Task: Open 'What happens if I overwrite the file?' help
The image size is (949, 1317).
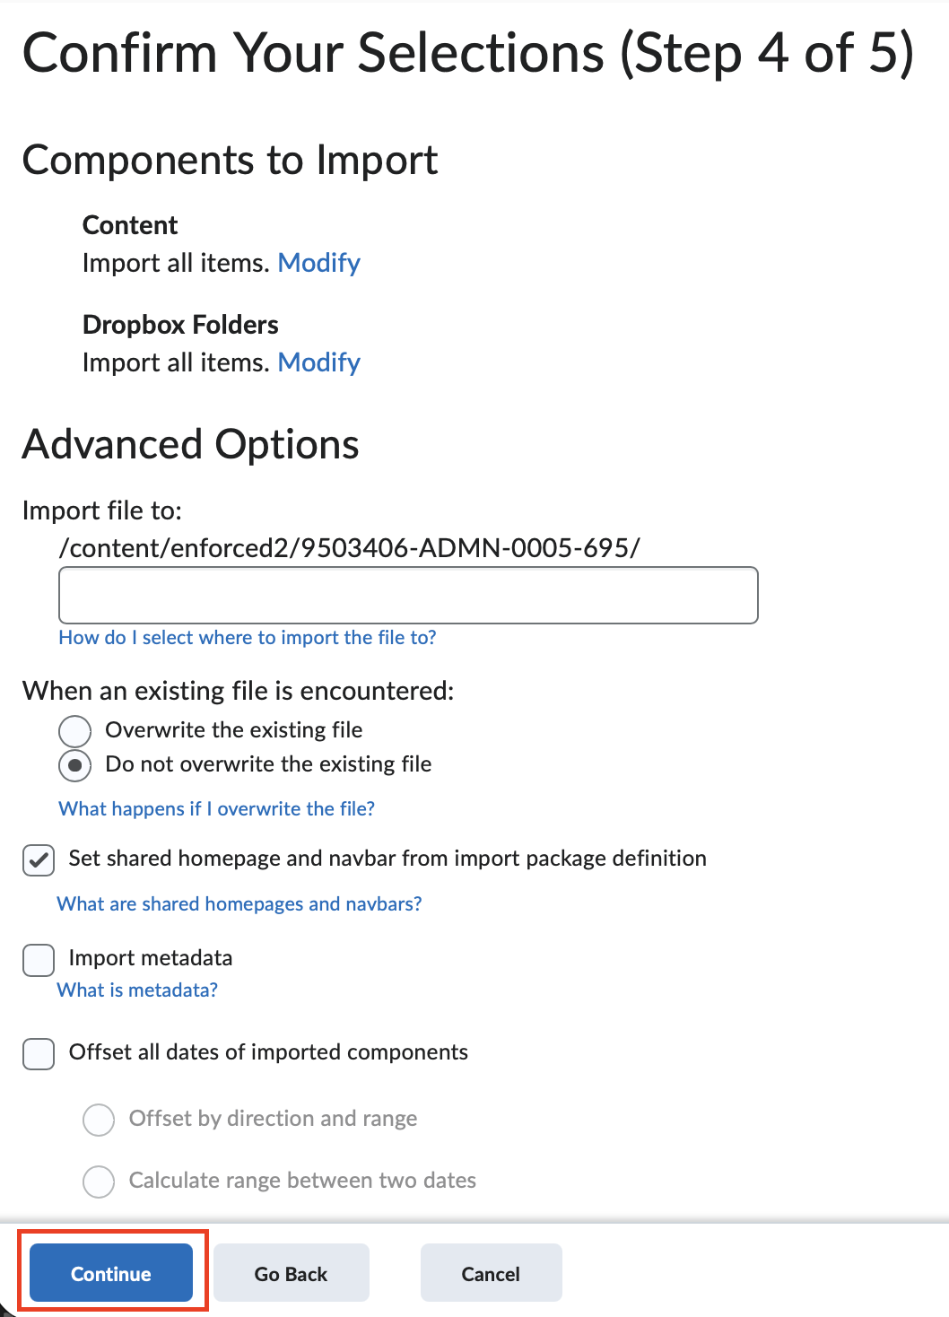Action: (x=216, y=808)
